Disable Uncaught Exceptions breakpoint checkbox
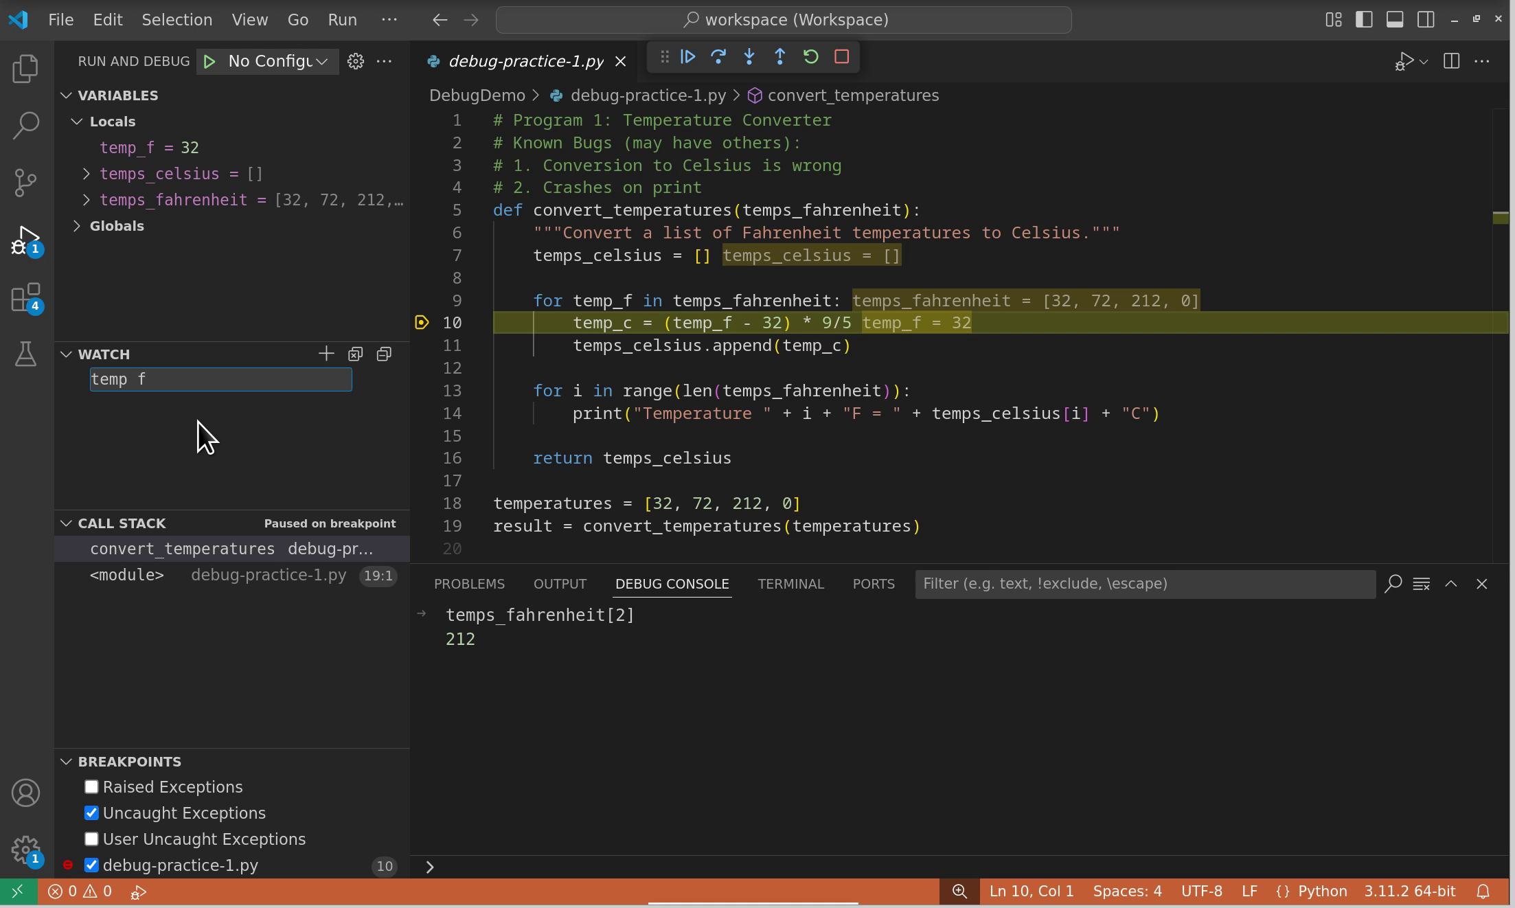The height and width of the screenshot is (908, 1515). [91, 813]
